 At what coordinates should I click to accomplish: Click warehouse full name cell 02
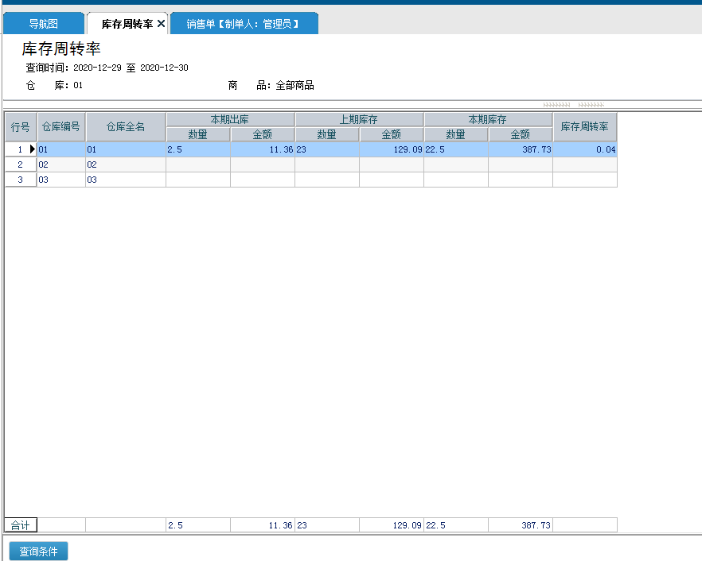[x=126, y=164]
